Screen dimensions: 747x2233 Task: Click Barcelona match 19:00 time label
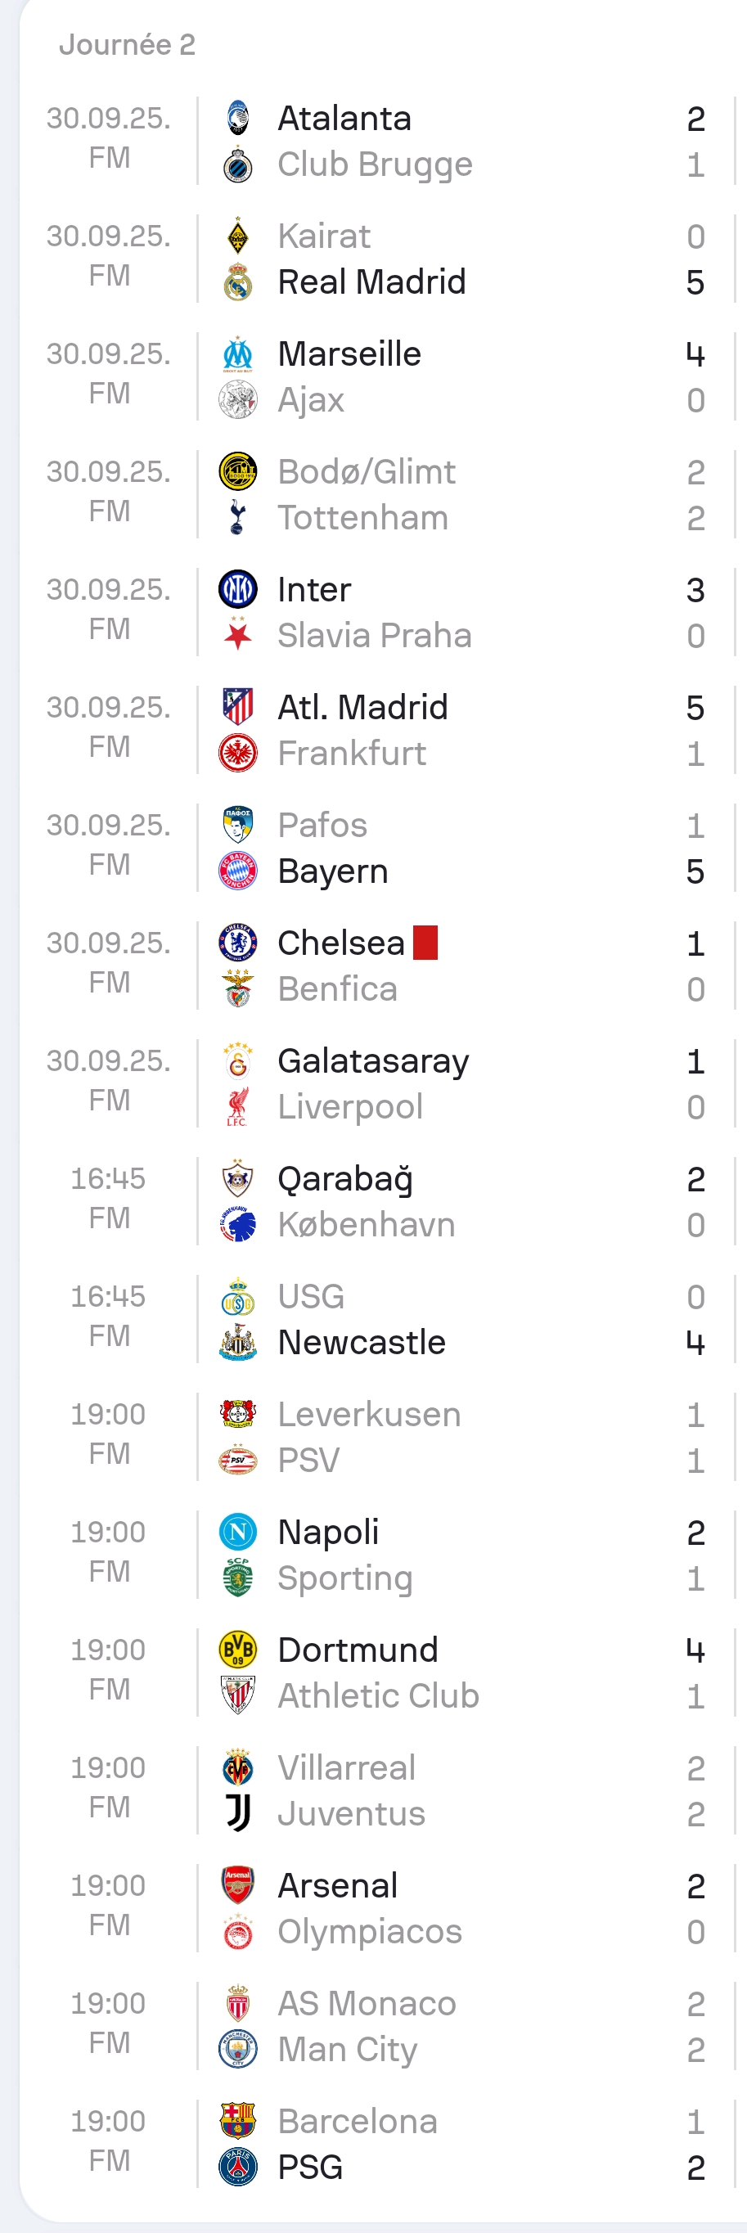pos(108,2121)
